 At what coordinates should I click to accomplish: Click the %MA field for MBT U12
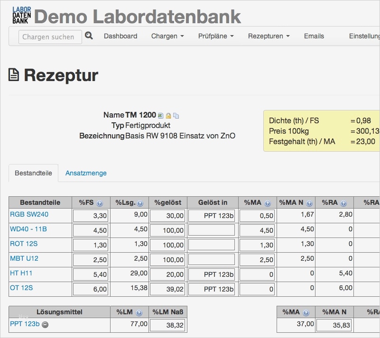(257, 260)
